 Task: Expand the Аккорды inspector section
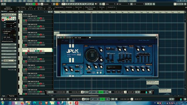tap(9, 48)
